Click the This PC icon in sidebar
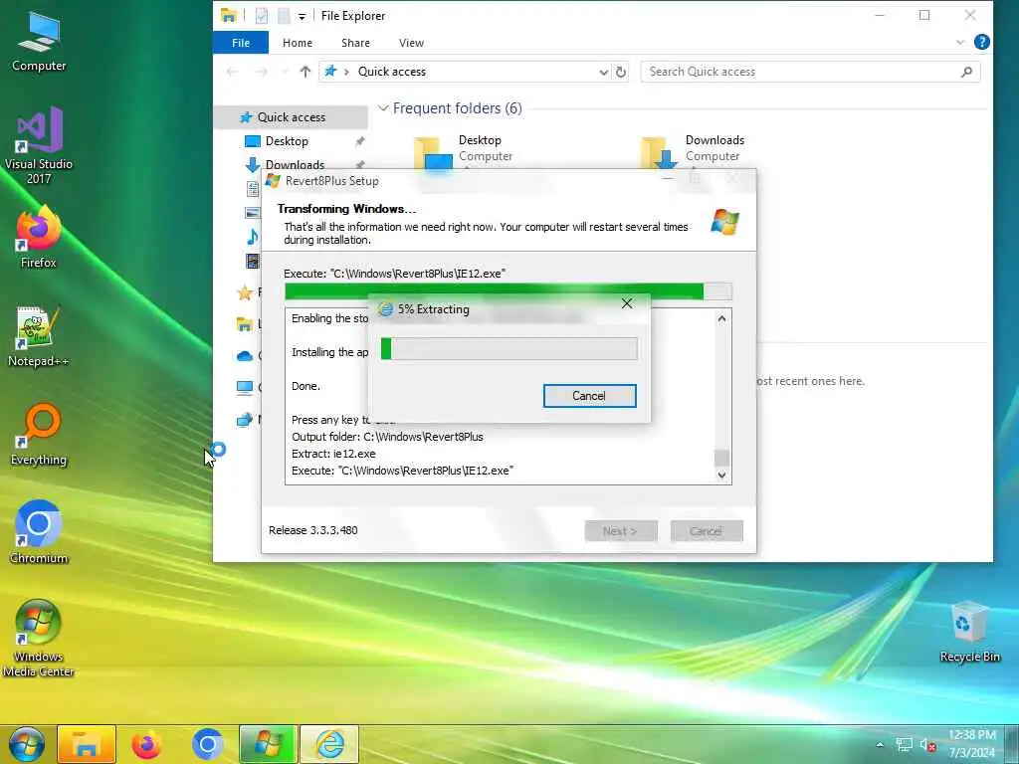 coord(245,388)
